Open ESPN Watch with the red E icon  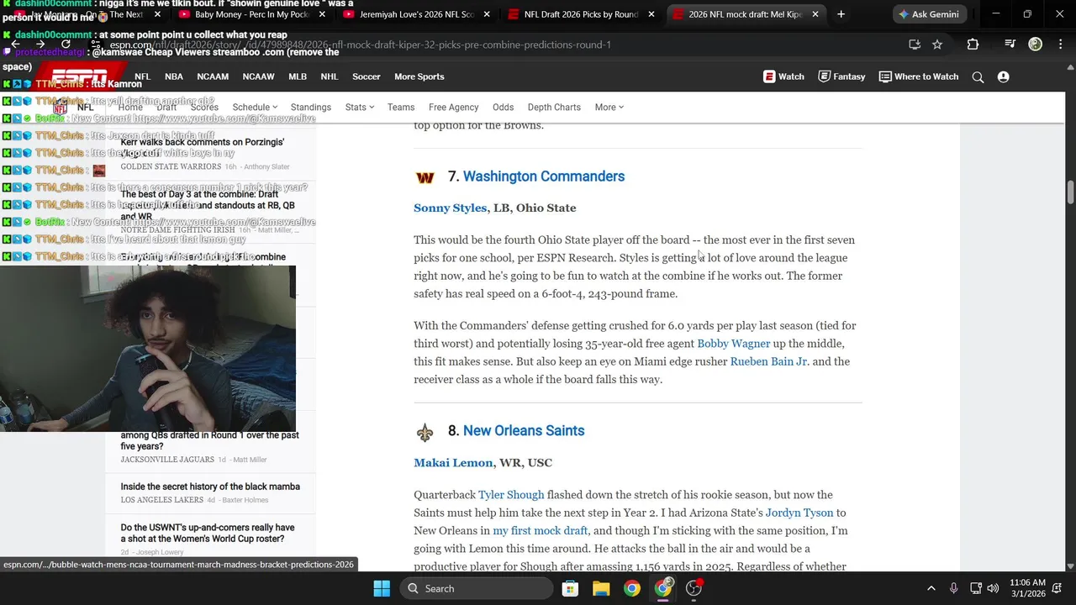pos(783,76)
